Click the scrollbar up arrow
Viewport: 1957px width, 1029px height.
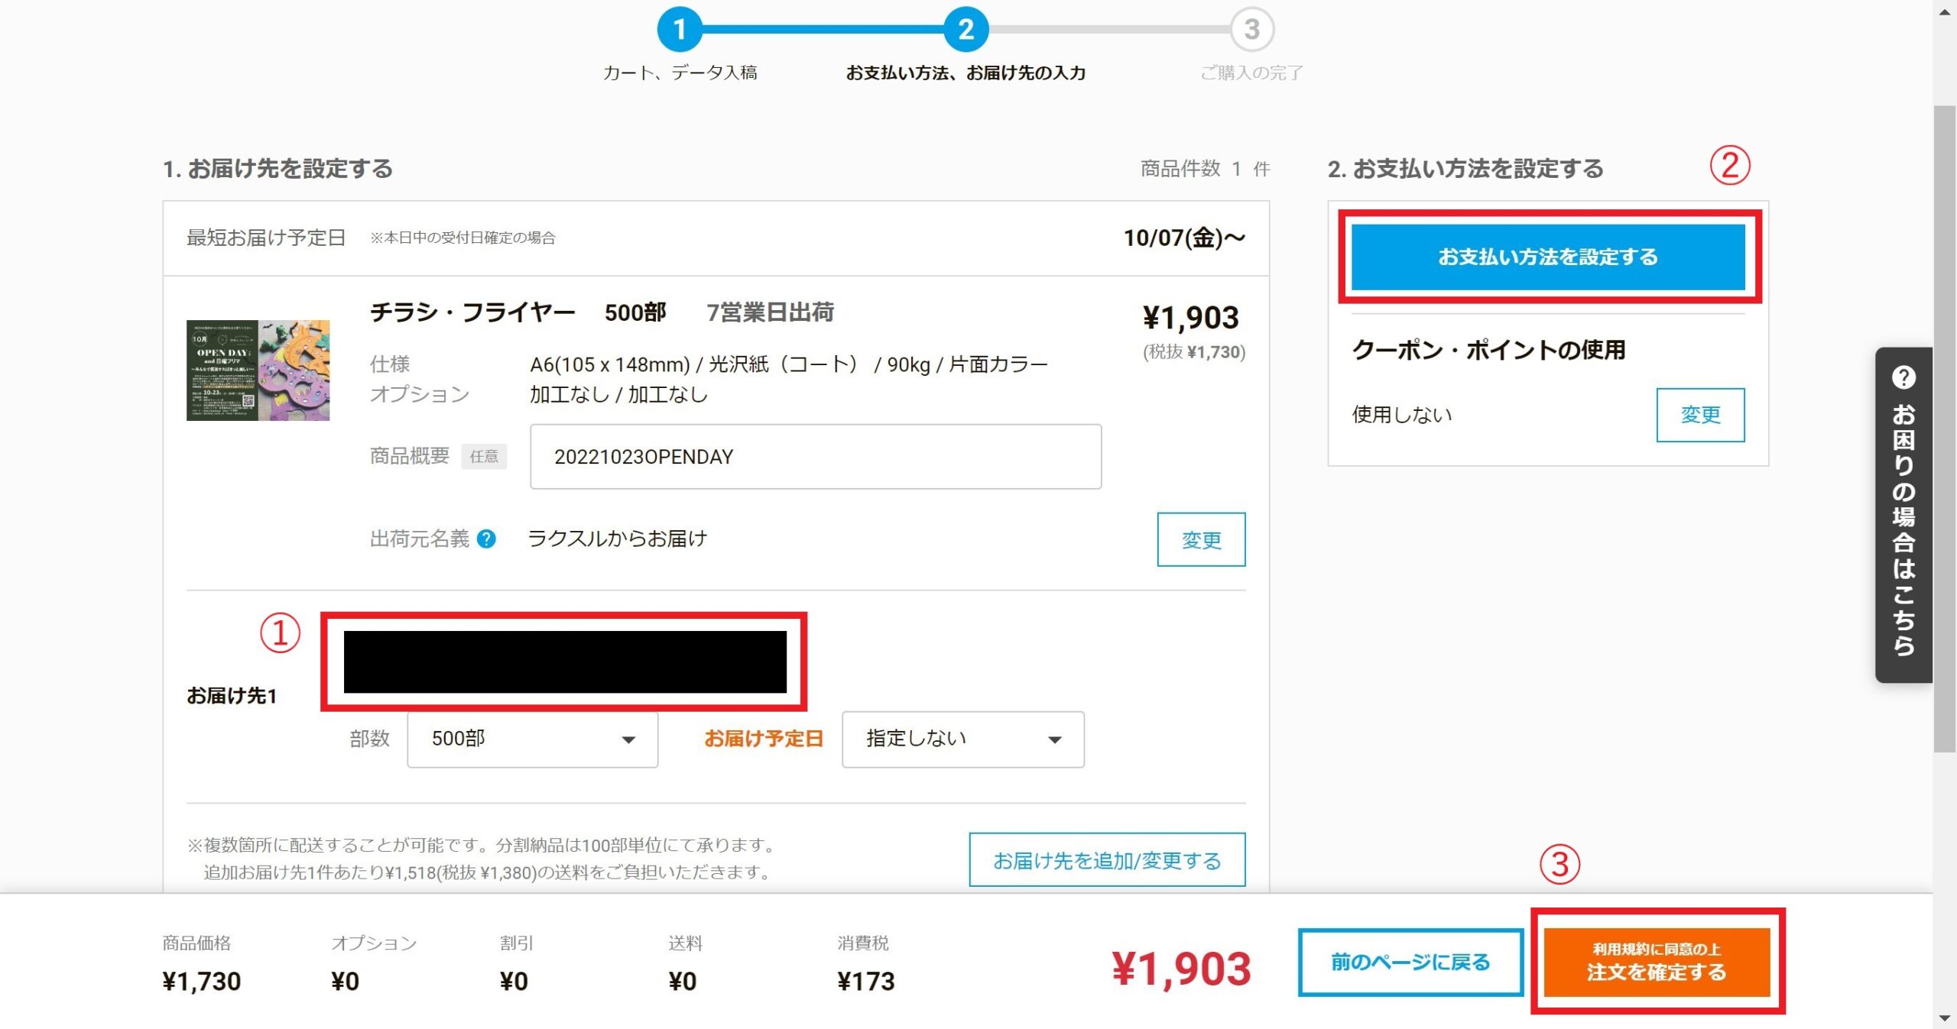tap(1946, 11)
